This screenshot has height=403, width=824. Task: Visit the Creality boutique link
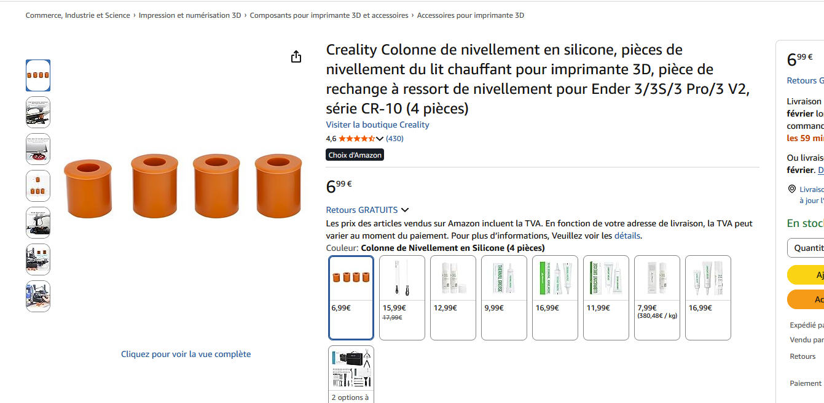[377, 125]
